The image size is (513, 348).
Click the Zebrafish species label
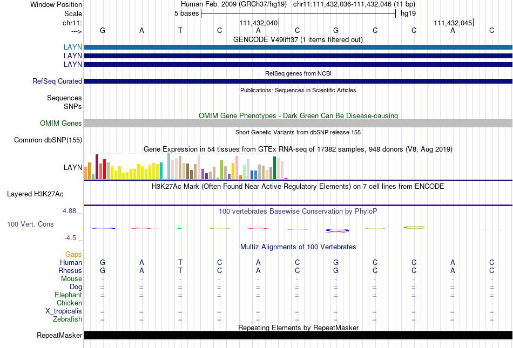[67, 319]
